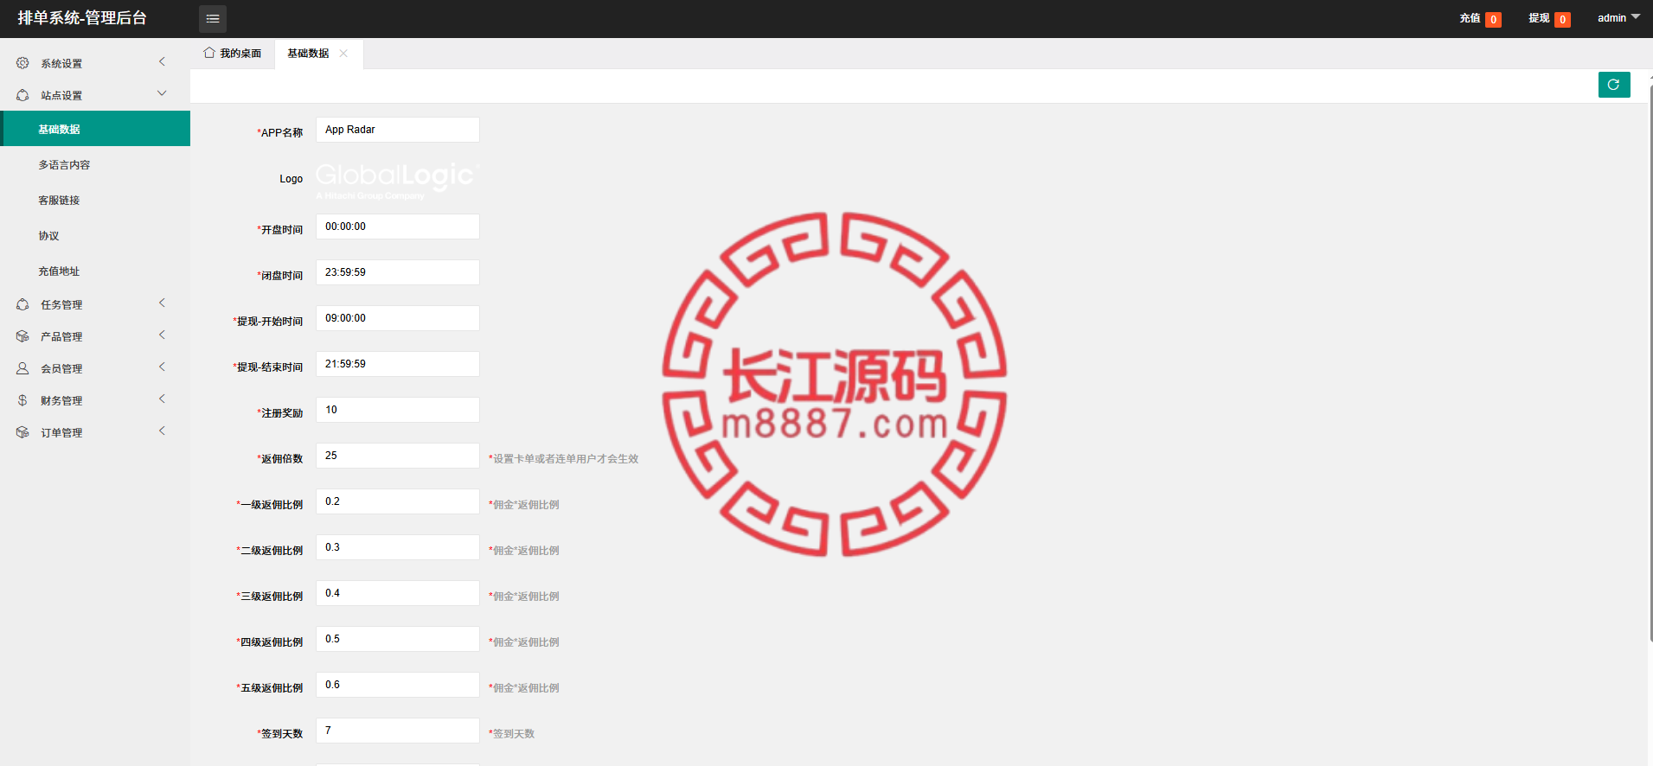
Task: Click the 订单管理 box icon
Action: 22,432
